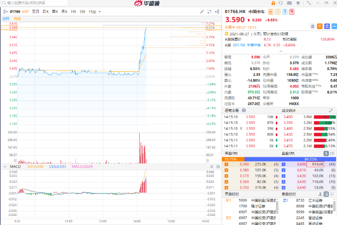Show broker queue person view icon
Image resolution: width=337 pixels, height=225 pixels.
pos(320,194)
